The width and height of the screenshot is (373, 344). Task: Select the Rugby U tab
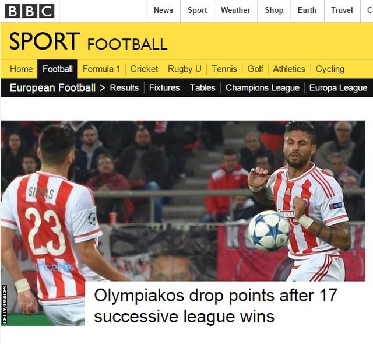pos(185,69)
